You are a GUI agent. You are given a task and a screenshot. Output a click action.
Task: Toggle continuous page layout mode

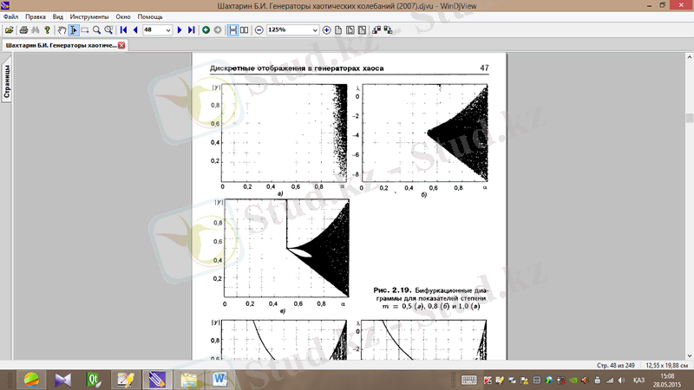pyautogui.click(x=232, y=30)
